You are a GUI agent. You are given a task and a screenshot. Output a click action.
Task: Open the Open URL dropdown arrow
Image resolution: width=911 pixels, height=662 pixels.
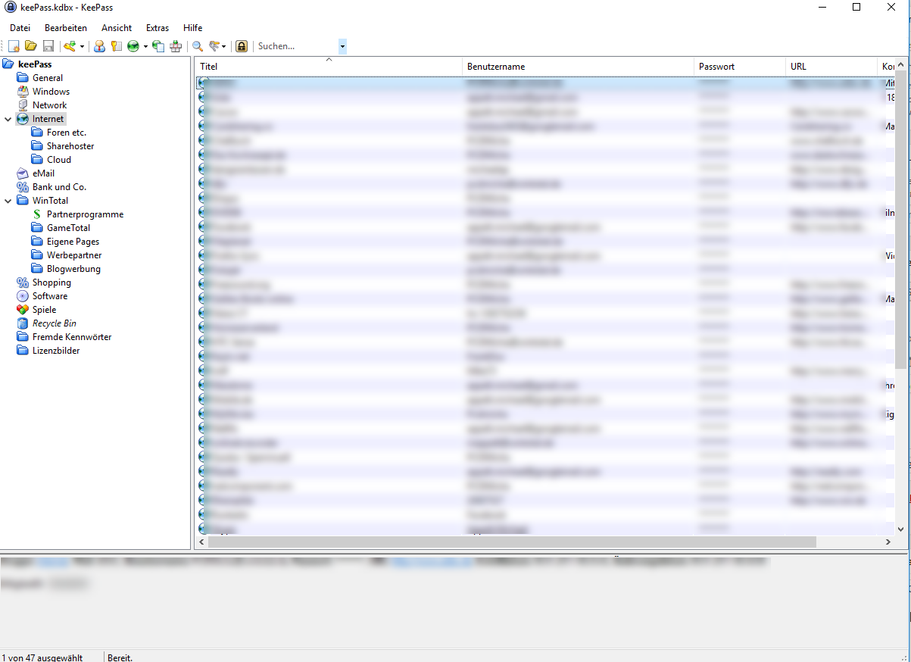(145, 46)
